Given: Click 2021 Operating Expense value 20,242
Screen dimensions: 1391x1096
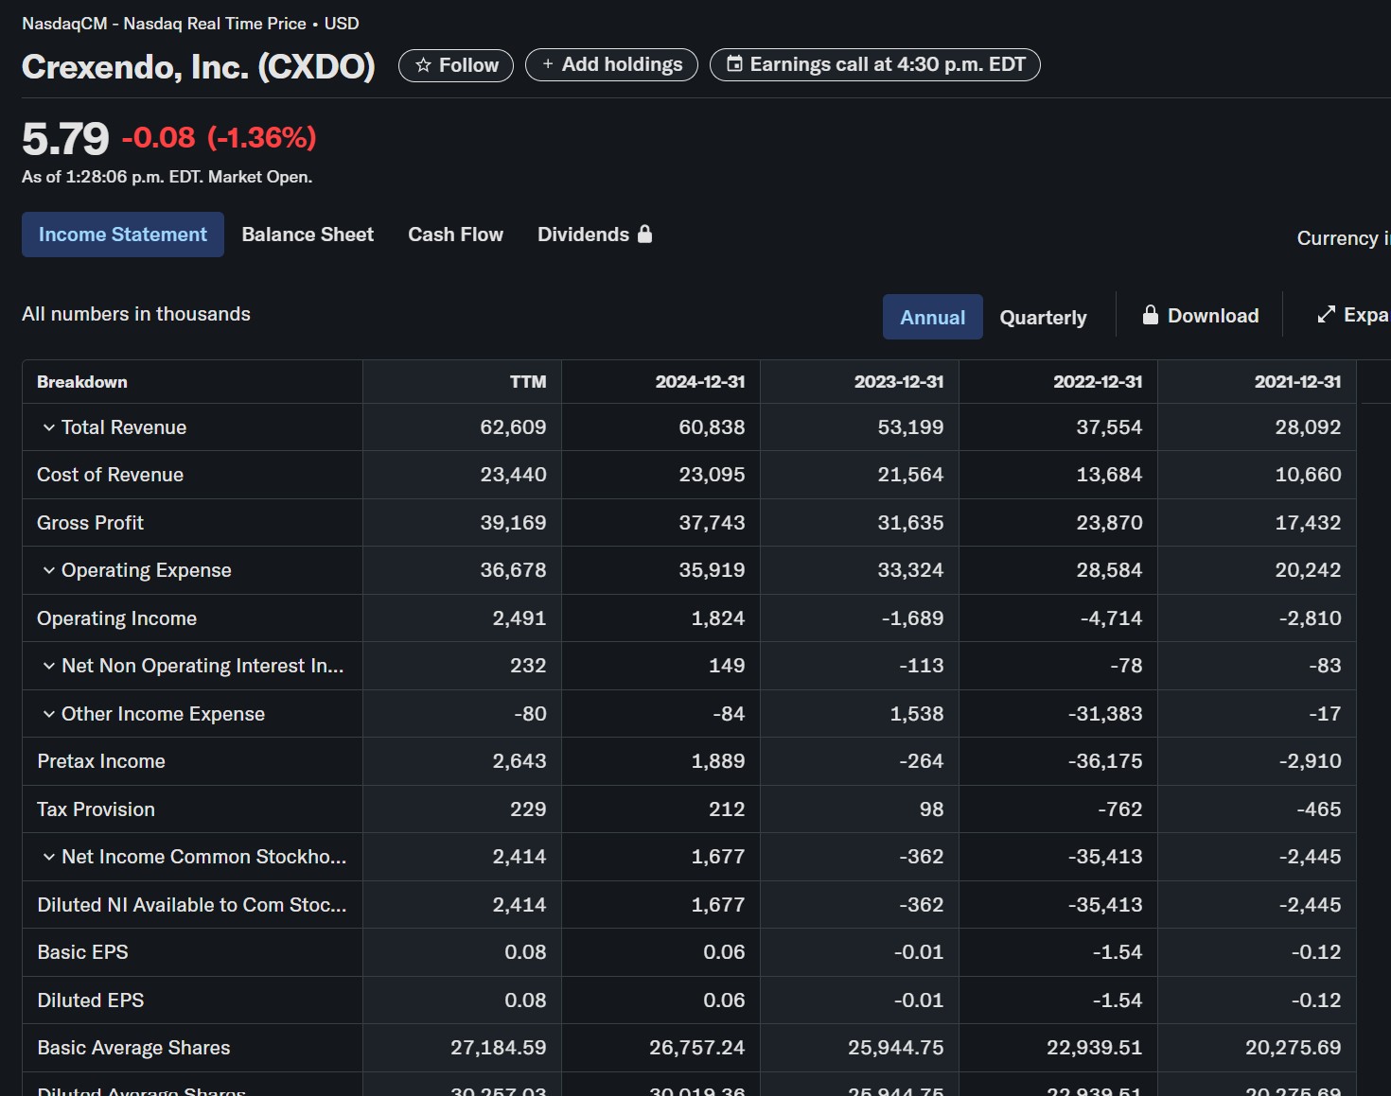Looking at the screenshot, I should pos(1308,570).
